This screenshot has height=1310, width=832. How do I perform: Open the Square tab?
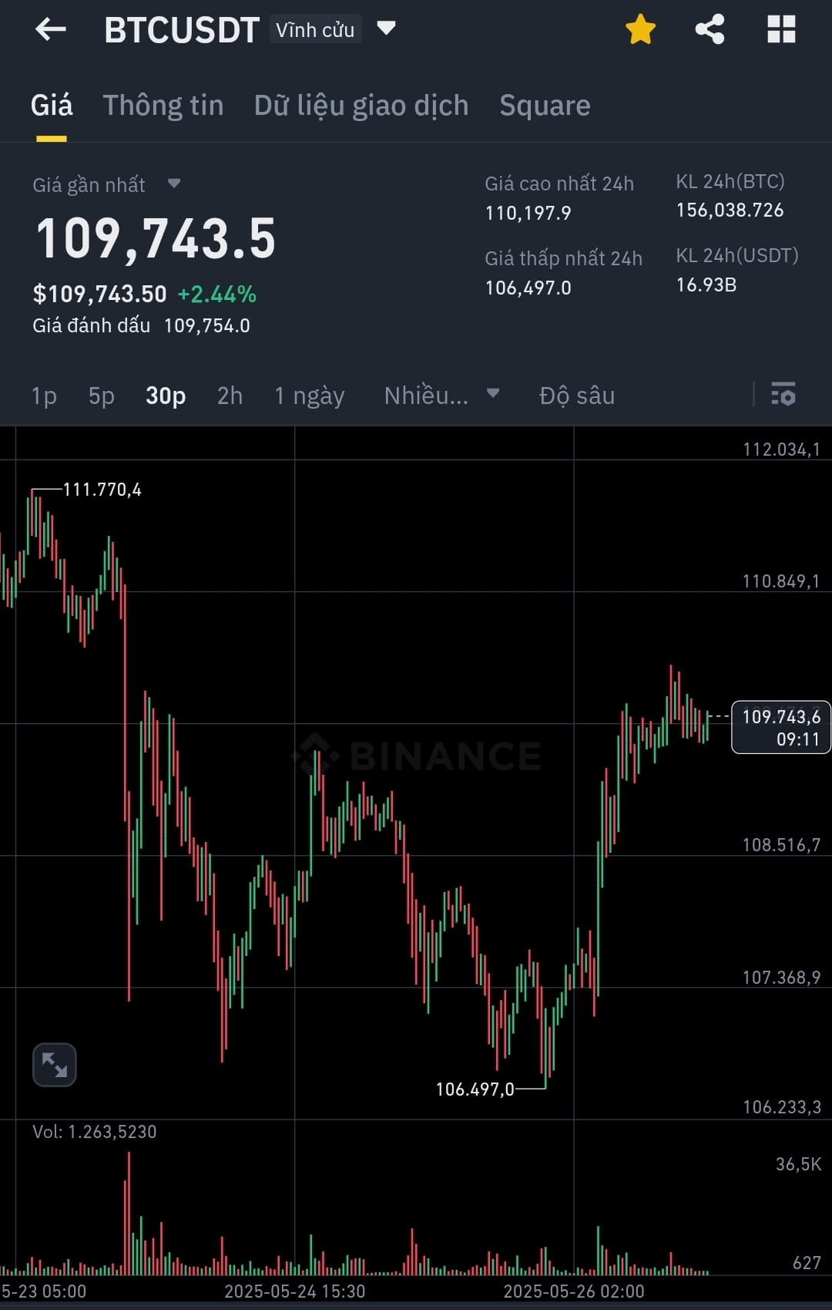click(x=545, y=105)
